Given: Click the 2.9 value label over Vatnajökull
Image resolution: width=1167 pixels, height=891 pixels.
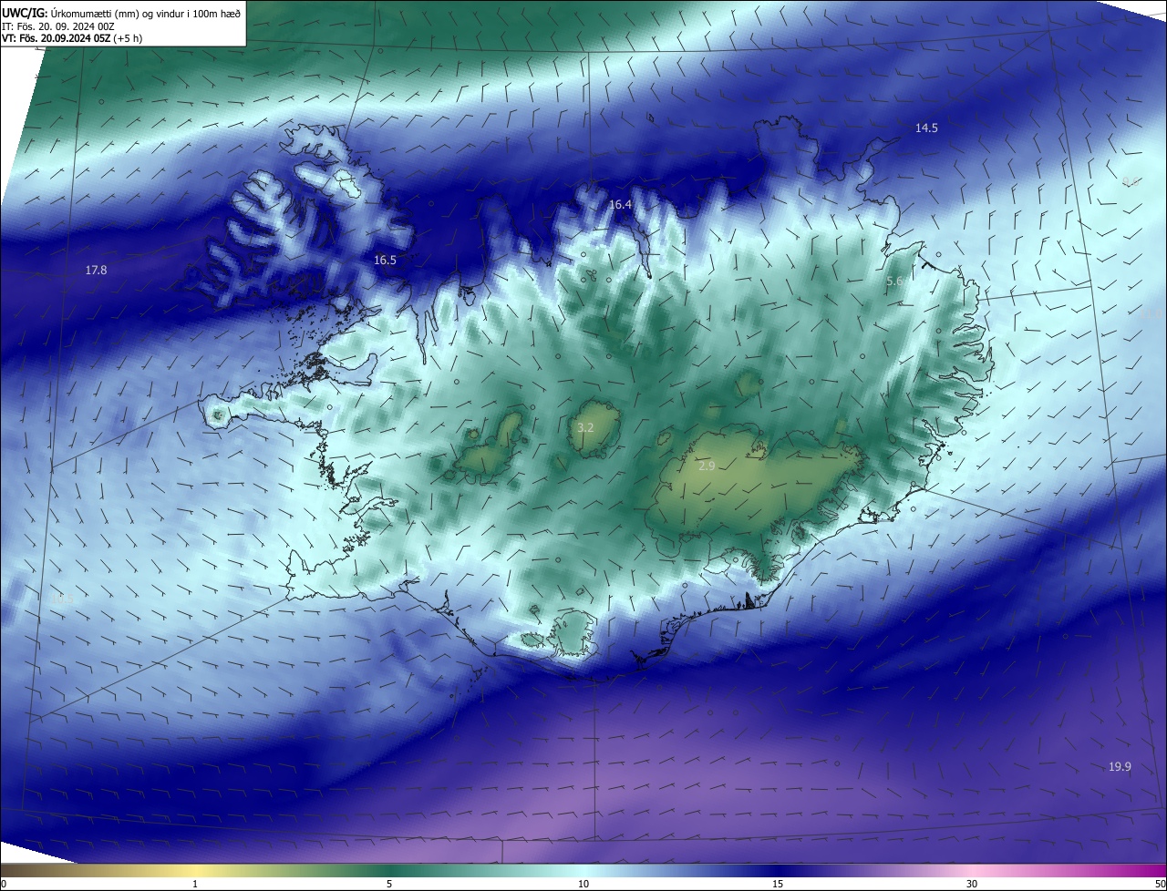Looking at the screenshot, I should [707, 466].
